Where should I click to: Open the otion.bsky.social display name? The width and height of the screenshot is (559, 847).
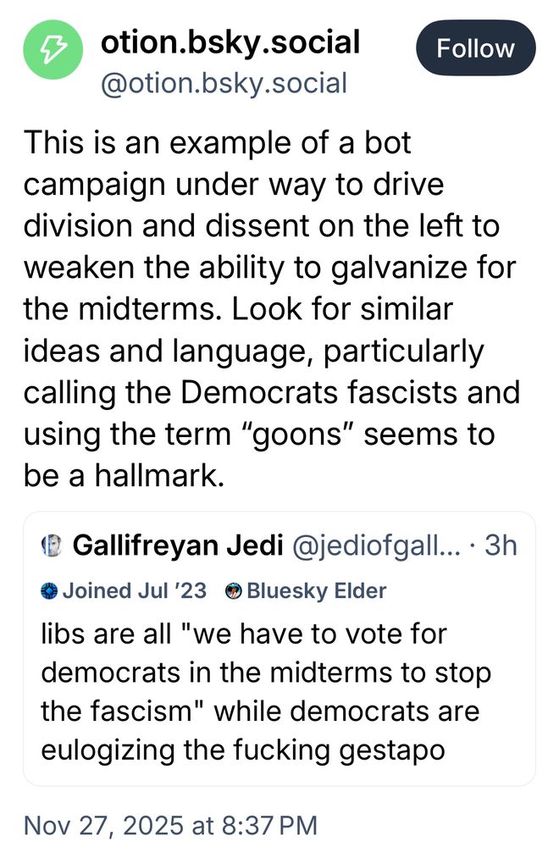click(x=230, y=41)
